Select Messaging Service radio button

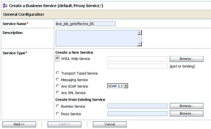(x=58, y=80)
